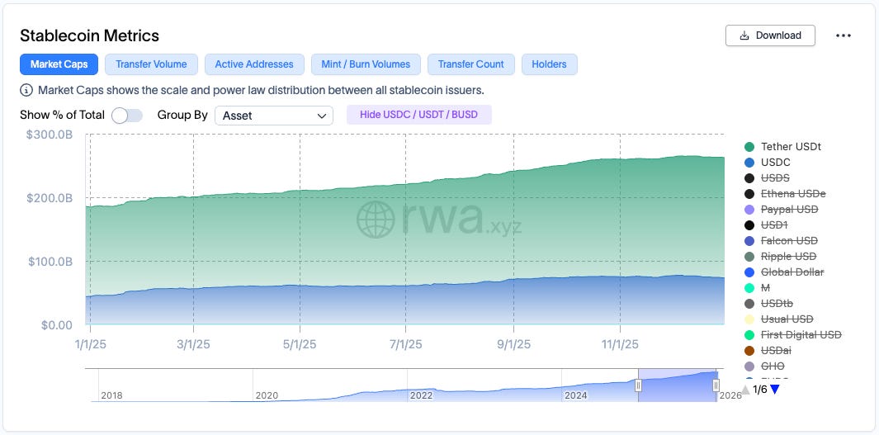Show Usual USD series in legend

[x=778, y=319]
